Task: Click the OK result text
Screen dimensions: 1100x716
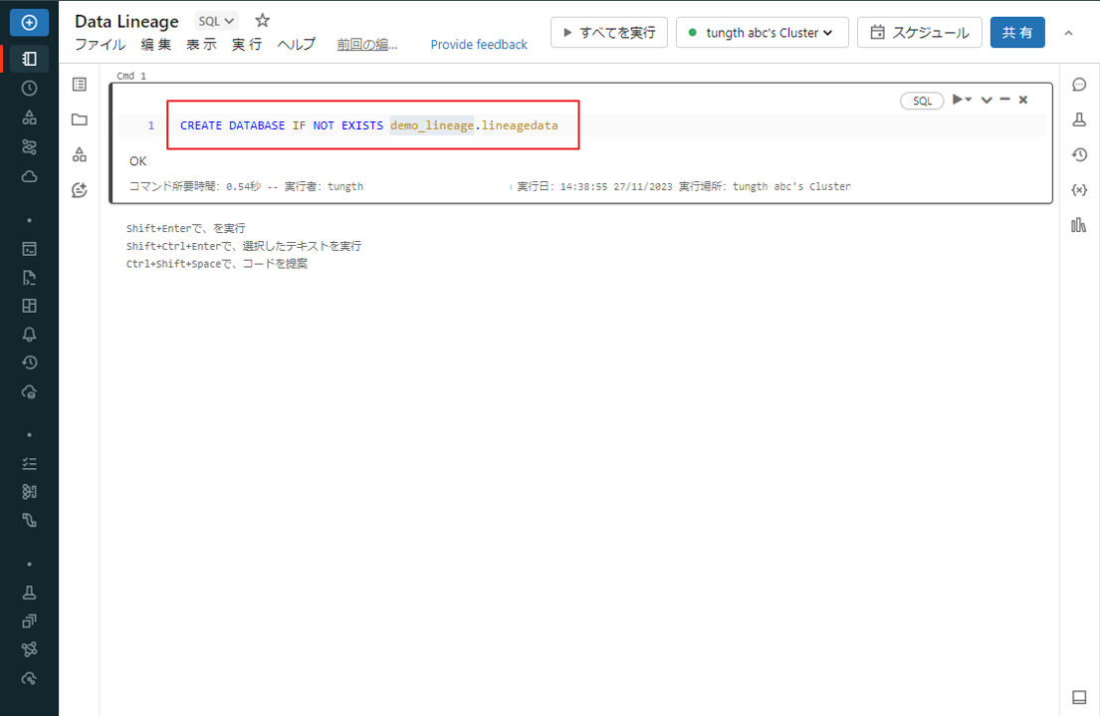Action: pos(137,160)
